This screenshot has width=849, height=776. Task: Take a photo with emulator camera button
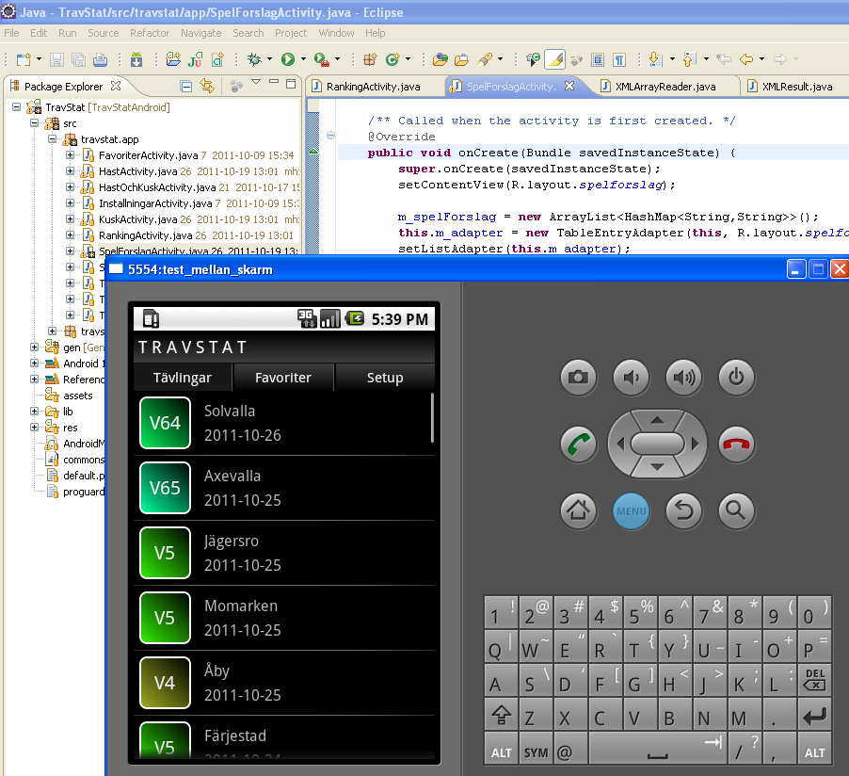coord(578,377)
